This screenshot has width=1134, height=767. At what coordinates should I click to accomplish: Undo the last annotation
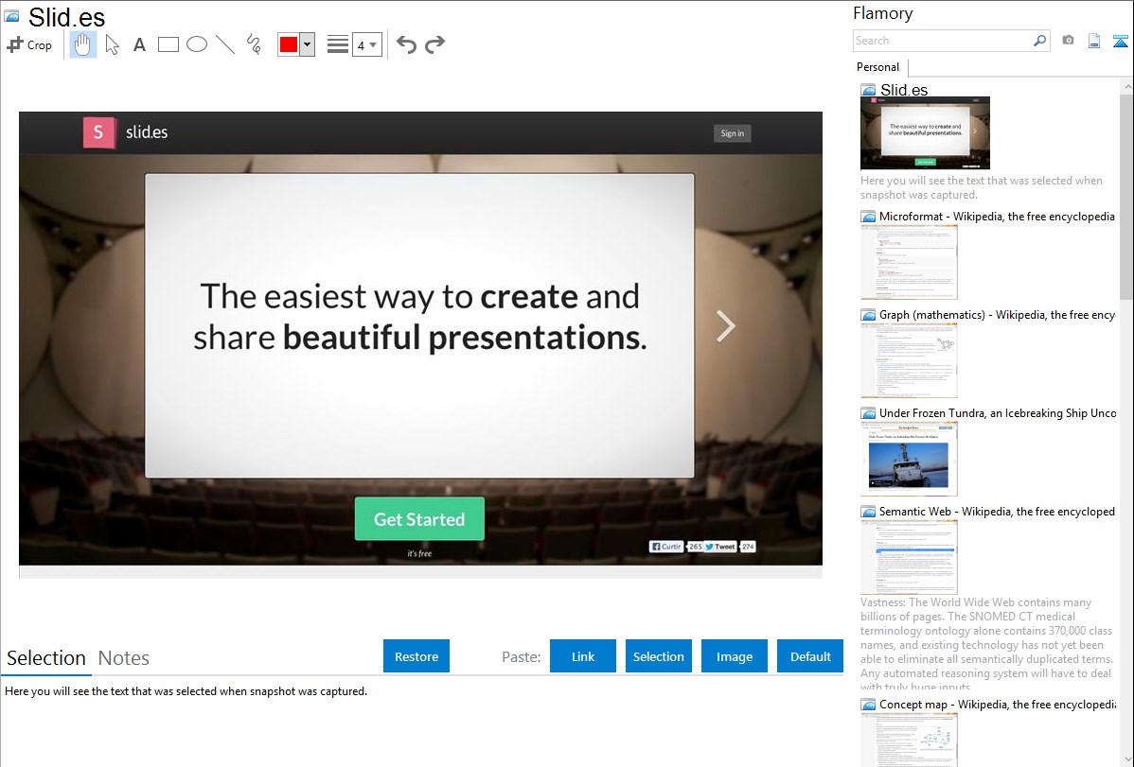pyautogui.click(x=406, y=44)
